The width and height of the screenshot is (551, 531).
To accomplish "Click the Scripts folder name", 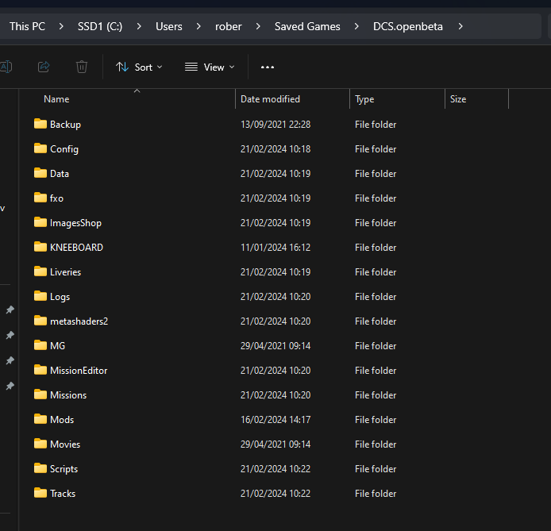I will pos(64,469).
